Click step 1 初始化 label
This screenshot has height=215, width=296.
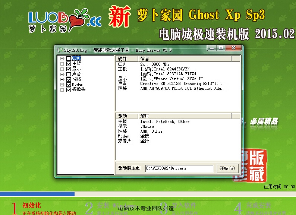coord(32,205)
